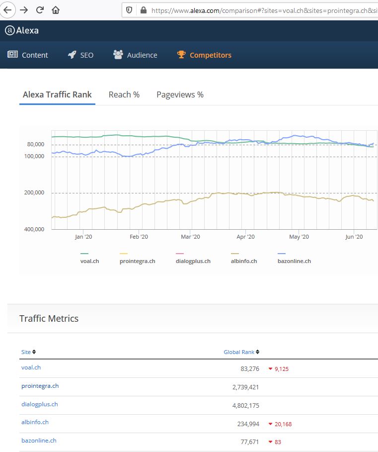This screenshot has height=452, width=378.
Task: Click the browser forward arrow
Action: (x=24, y=9)
